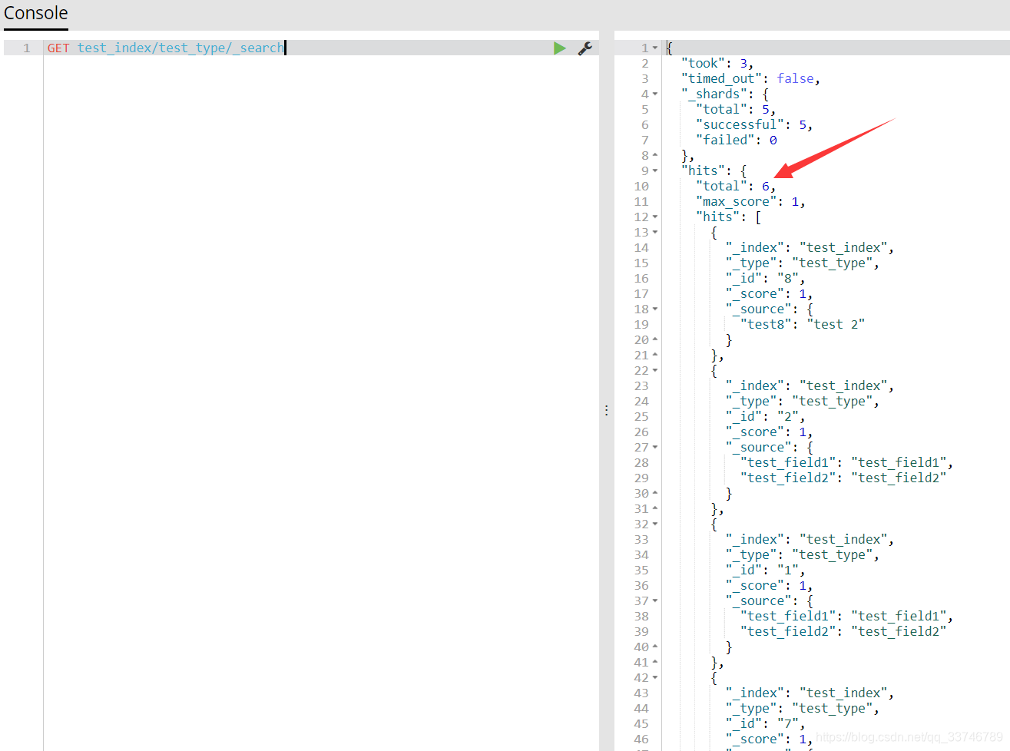Click the "_type" line at row 15
Screen dimensions: 1010x751
coord(803,263)
